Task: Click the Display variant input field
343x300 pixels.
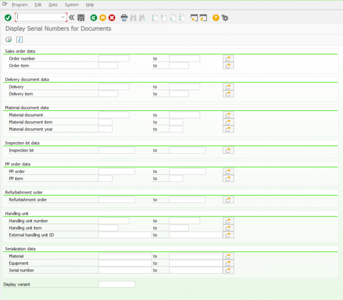Action: coord(117,284)
